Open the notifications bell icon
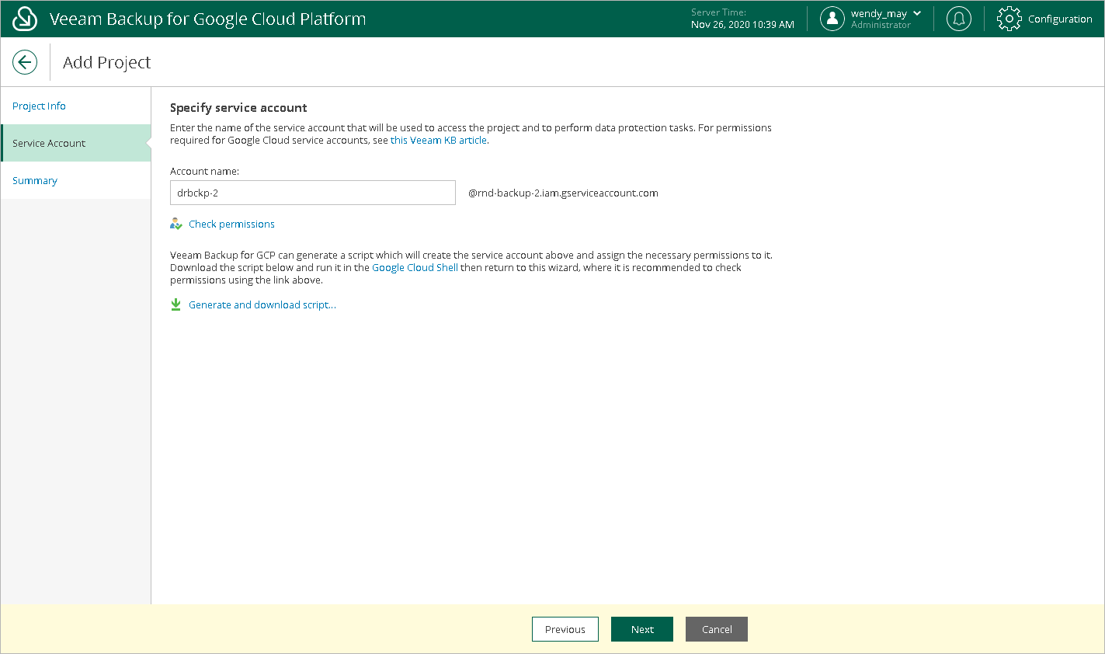1105x654 pixels. (x=959, y=19)
